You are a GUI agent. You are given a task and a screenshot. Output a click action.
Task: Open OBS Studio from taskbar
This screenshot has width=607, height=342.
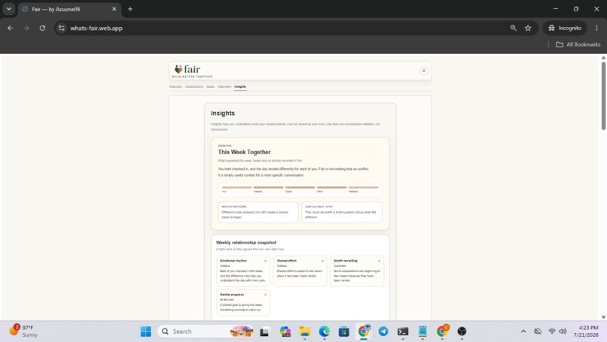point(462,331)
